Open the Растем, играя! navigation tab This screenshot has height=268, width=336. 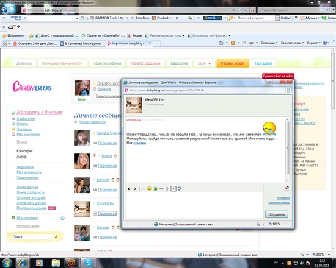click(233, 63)
